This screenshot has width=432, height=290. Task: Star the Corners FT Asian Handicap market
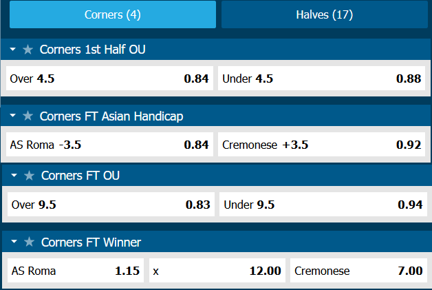[28, 116]
